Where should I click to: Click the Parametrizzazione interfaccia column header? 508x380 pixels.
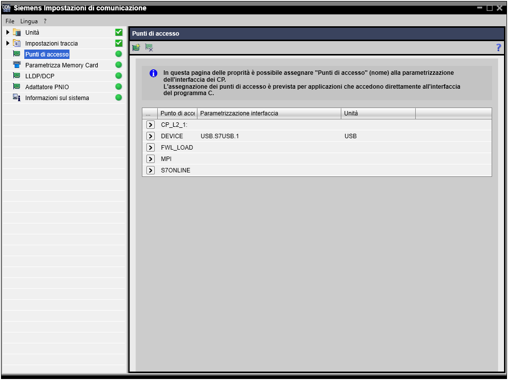269,113
